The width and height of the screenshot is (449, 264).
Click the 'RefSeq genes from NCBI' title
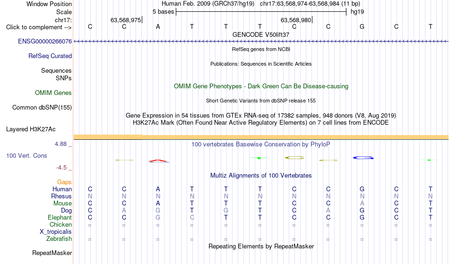pos(261,49)
